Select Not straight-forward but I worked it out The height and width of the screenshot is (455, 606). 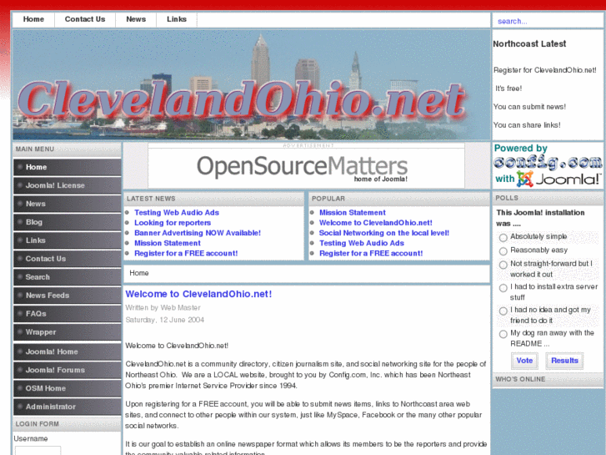[x=503, y=265]
